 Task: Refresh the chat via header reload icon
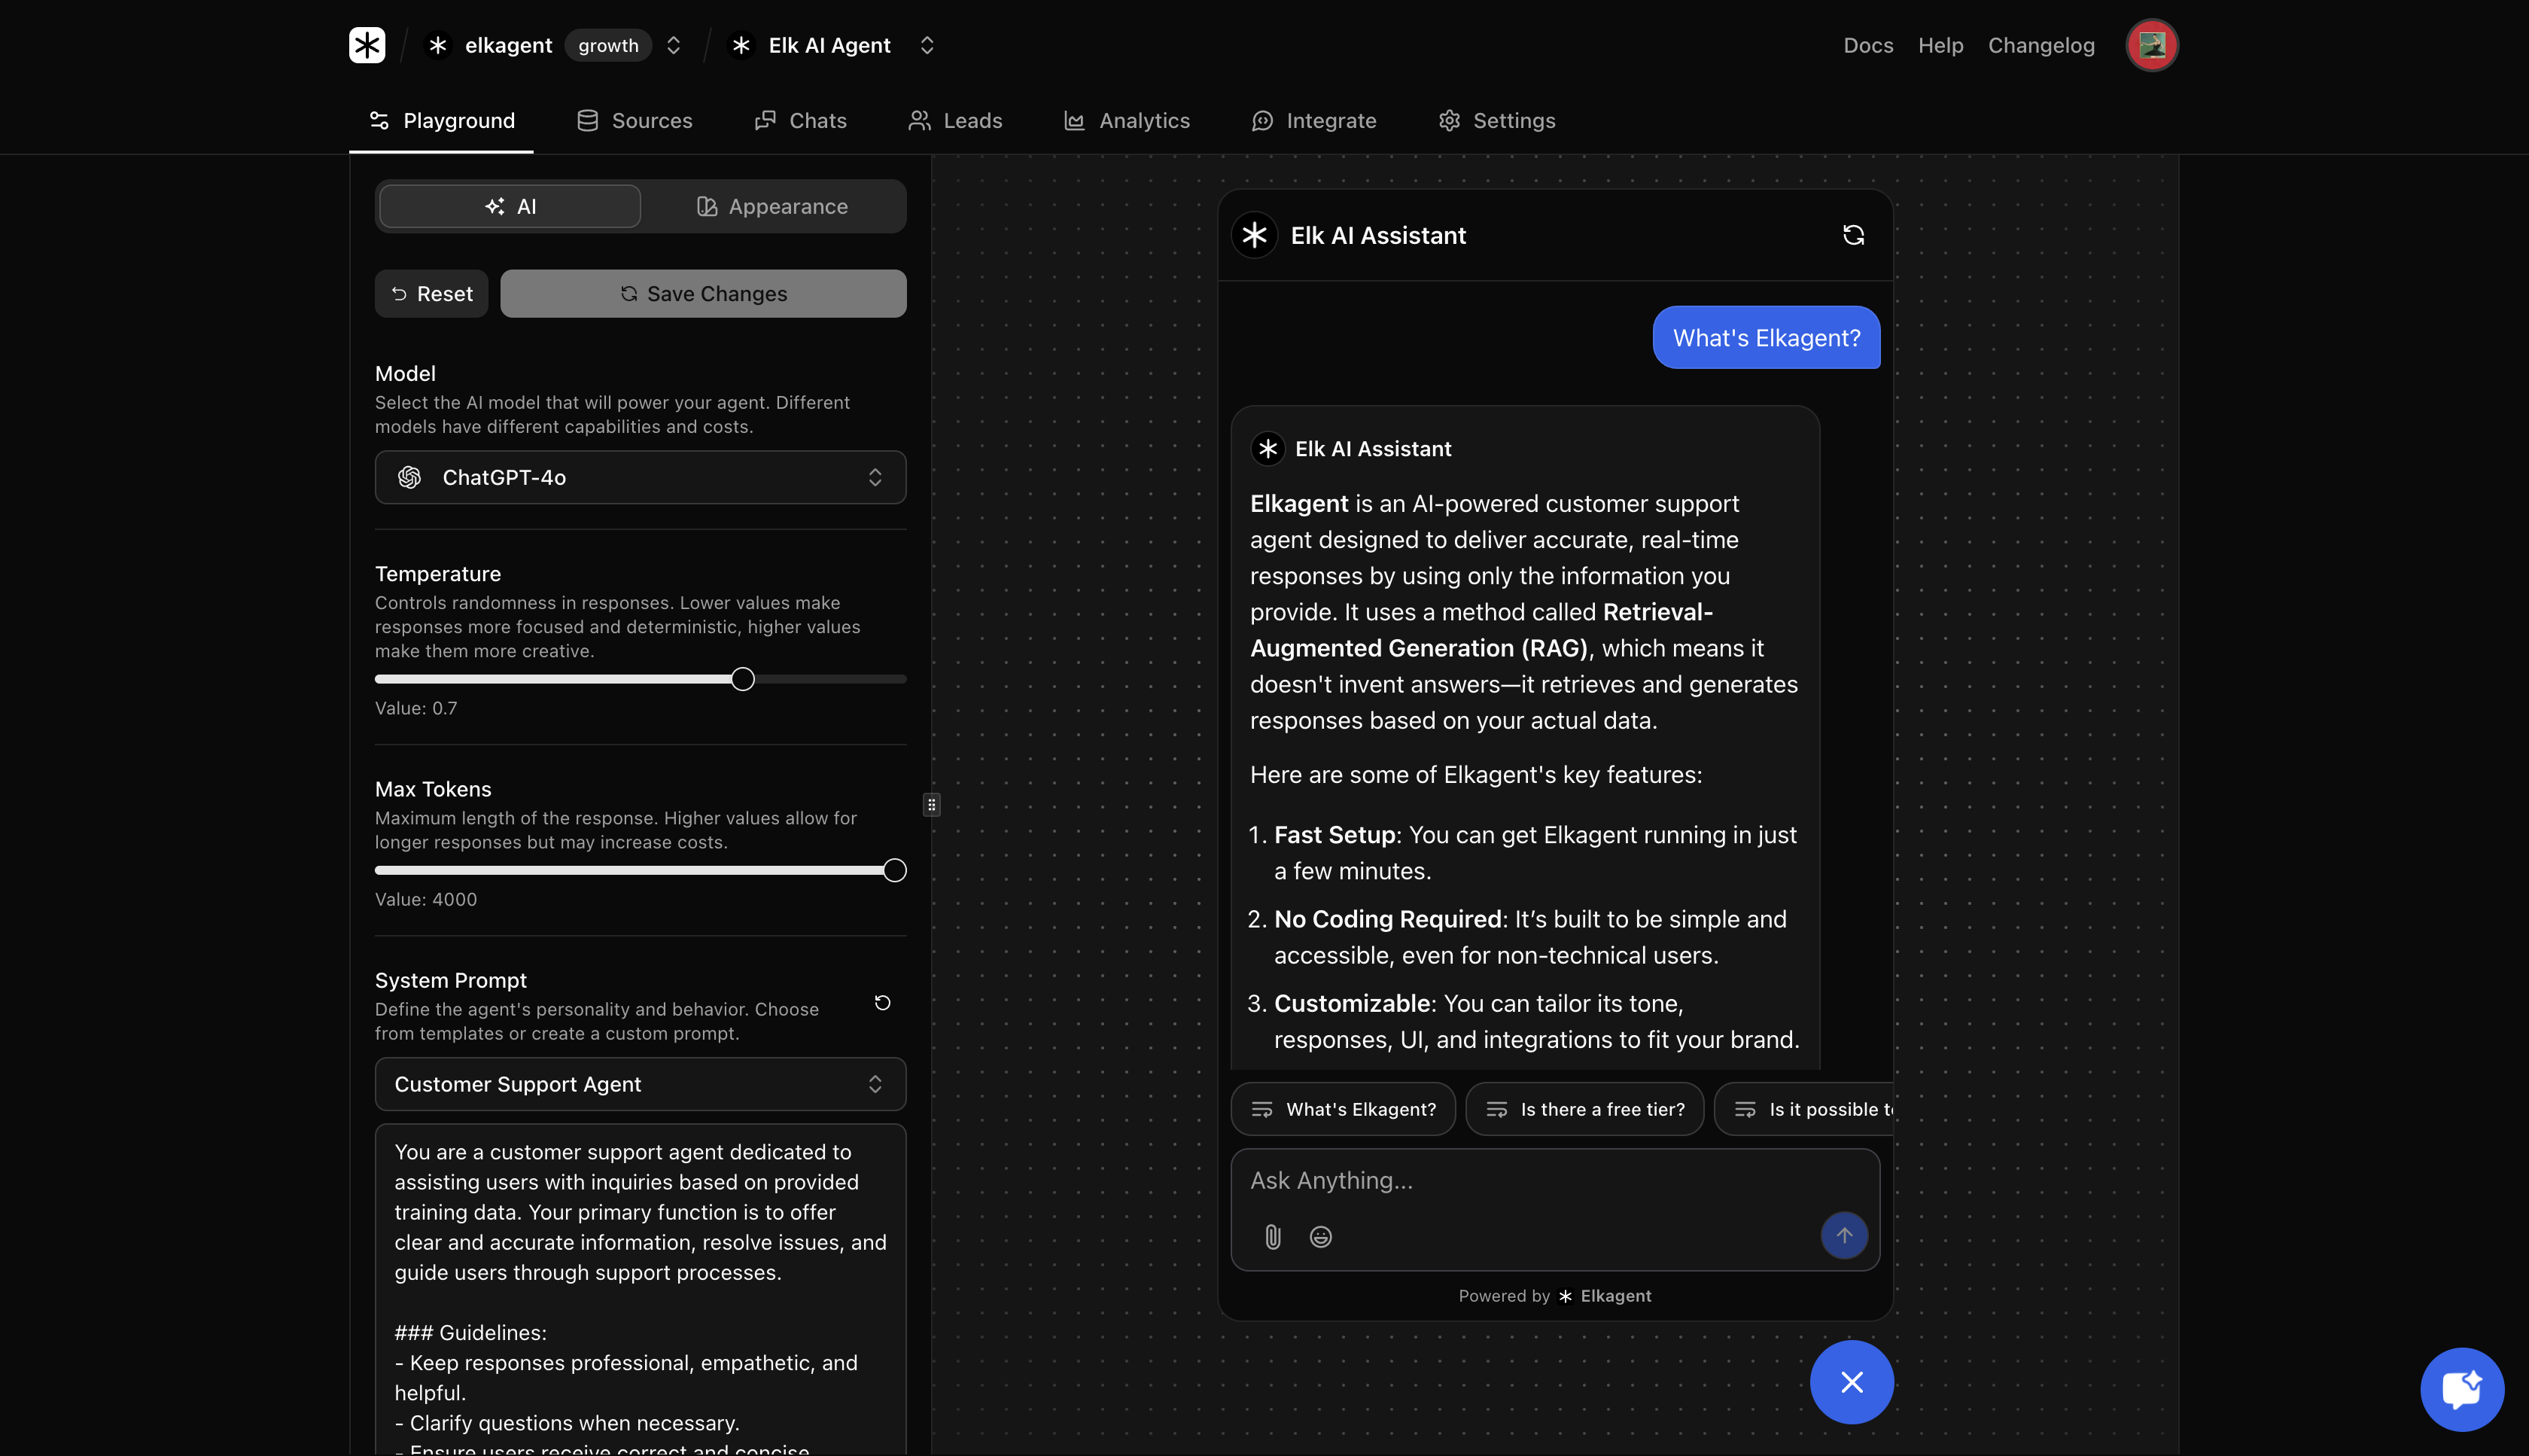click(1853, 235)
